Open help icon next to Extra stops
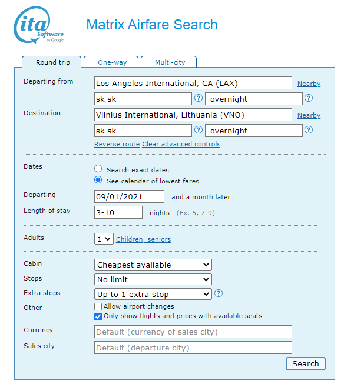 tap(219, 293)
